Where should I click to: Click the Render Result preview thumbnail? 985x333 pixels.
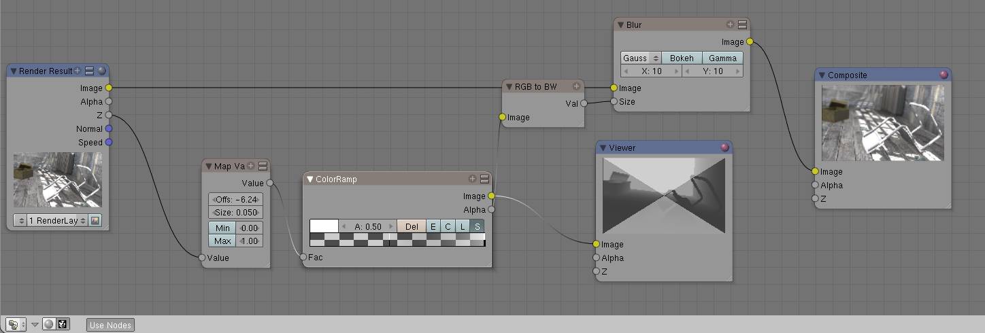(x=57, y=179)
